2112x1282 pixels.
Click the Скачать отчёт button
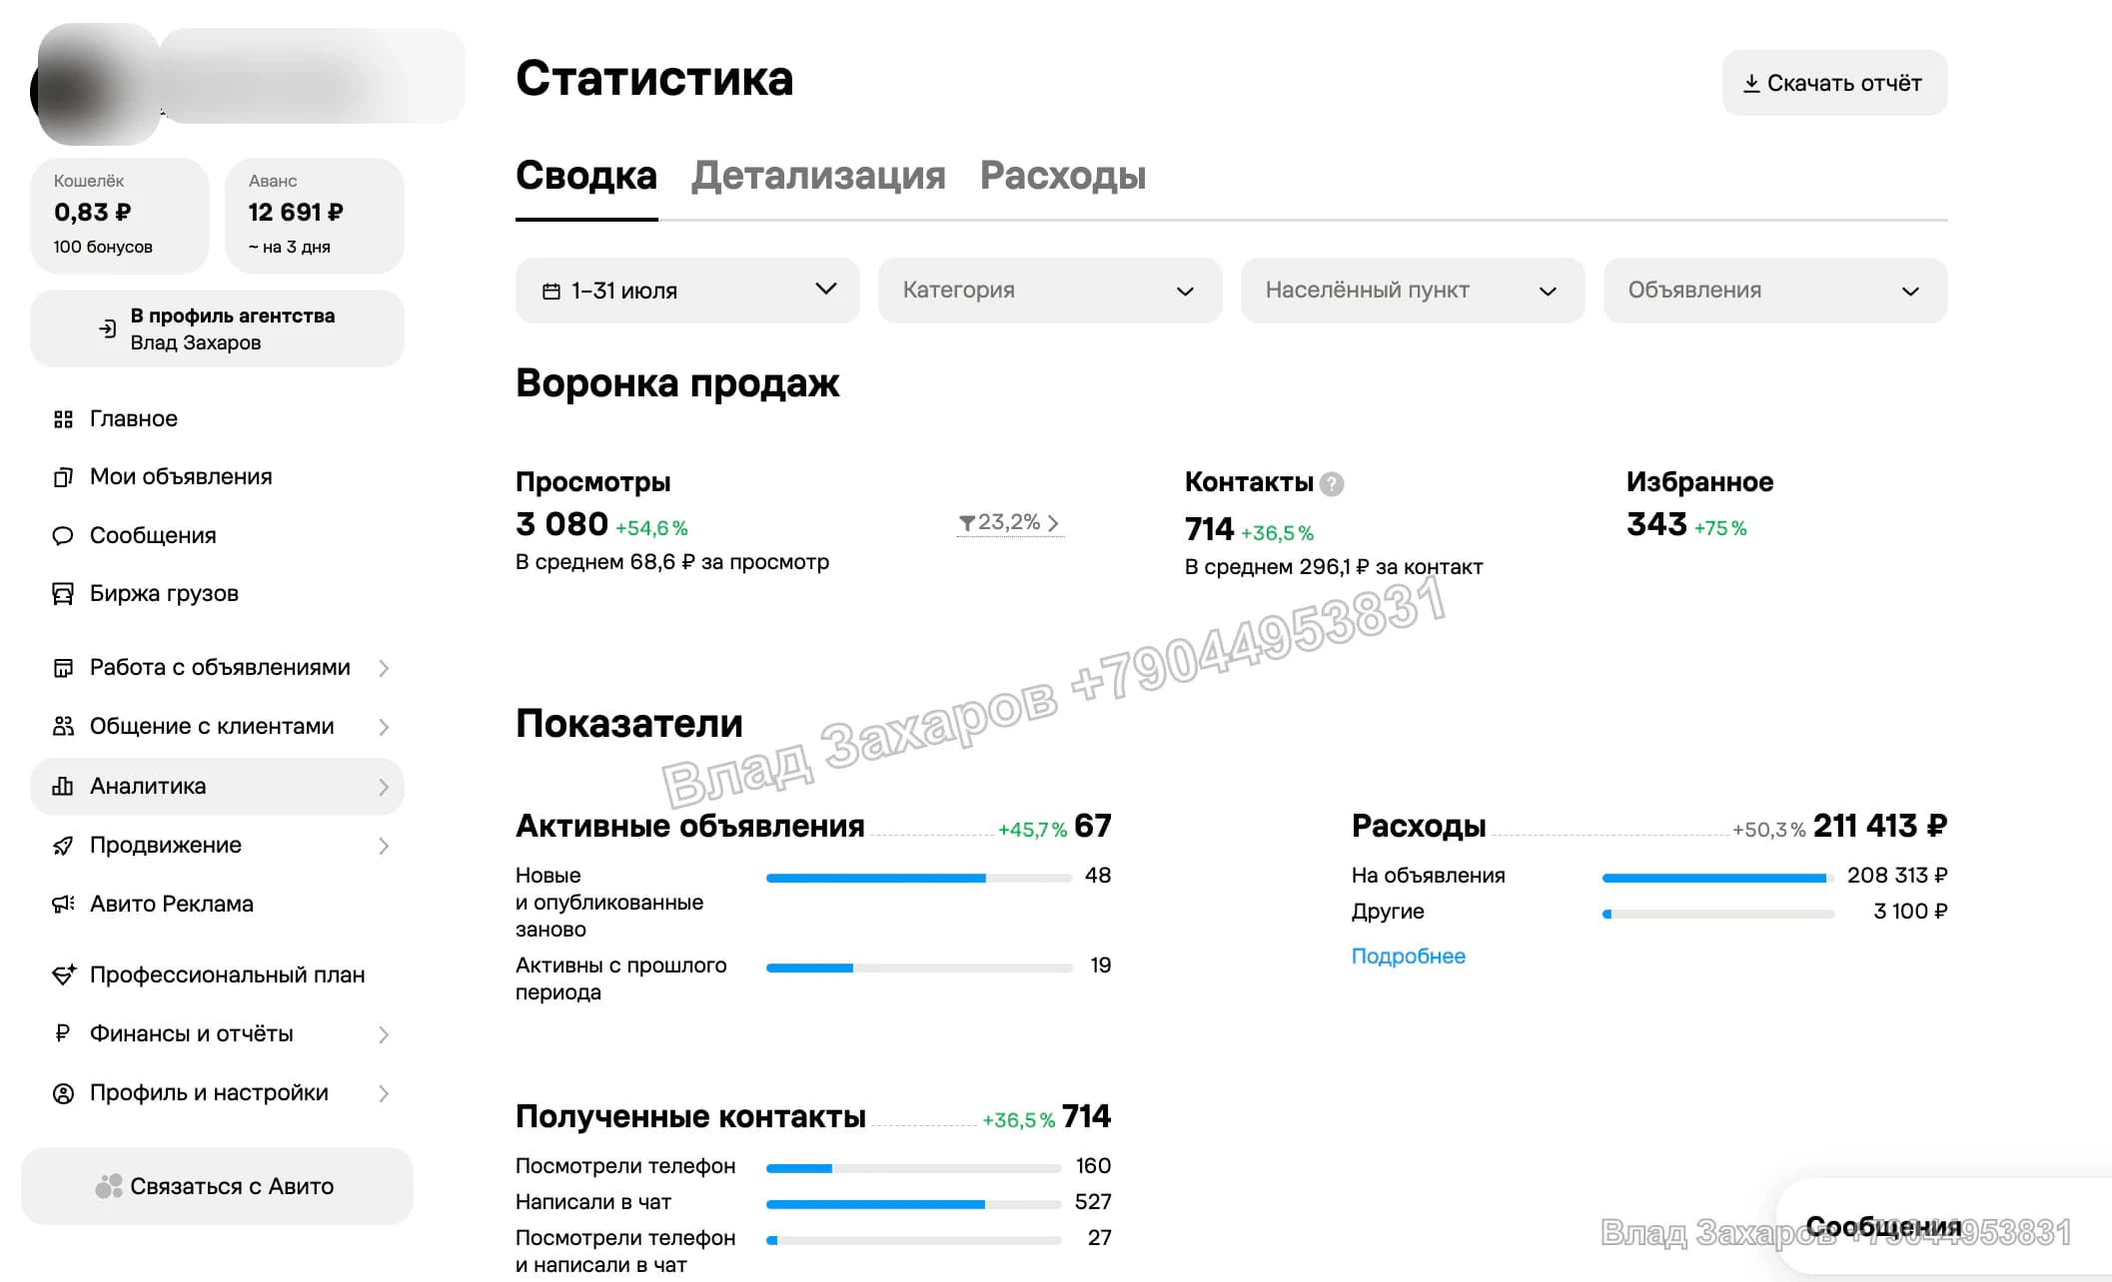1834,83
